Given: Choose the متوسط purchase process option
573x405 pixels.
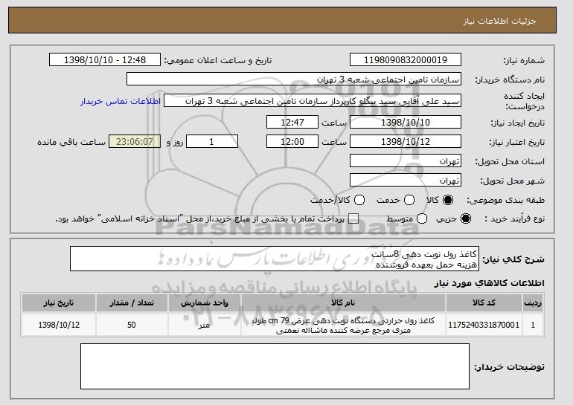Looking at the screenshot, I should [422, 218].
